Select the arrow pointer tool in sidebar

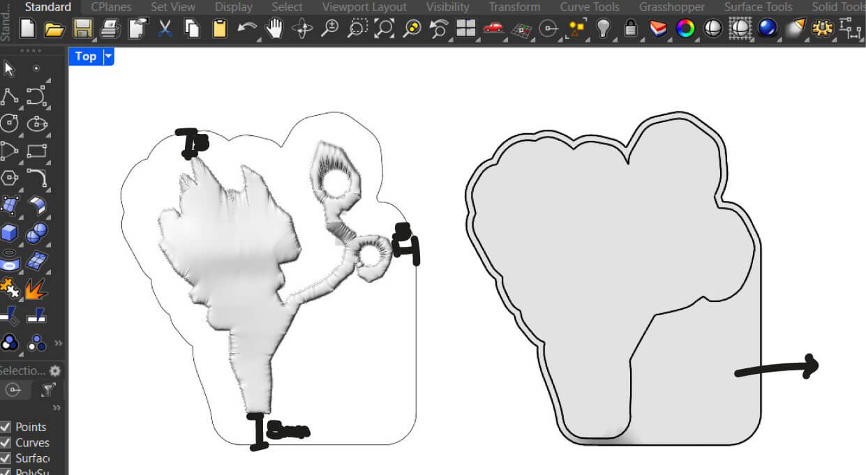coord(9,68)
